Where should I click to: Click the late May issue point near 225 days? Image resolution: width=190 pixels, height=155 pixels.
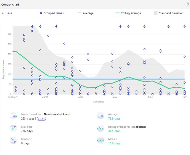145,49
